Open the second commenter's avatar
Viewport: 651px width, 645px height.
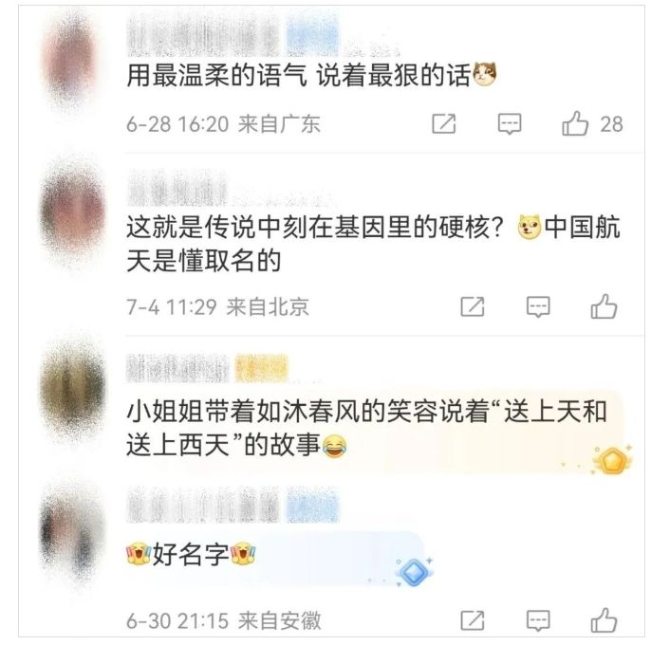click(73, 212)
